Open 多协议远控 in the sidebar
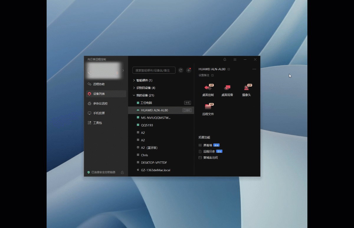 tap(106, 104)
